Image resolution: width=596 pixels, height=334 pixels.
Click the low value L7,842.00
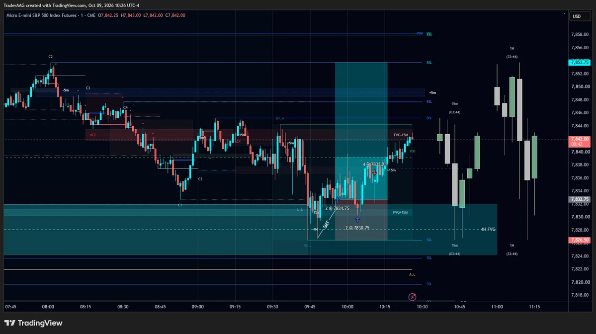[x=153, y=15]
